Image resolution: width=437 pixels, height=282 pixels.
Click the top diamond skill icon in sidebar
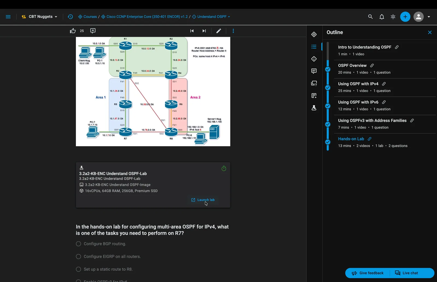tap(314, 34)
